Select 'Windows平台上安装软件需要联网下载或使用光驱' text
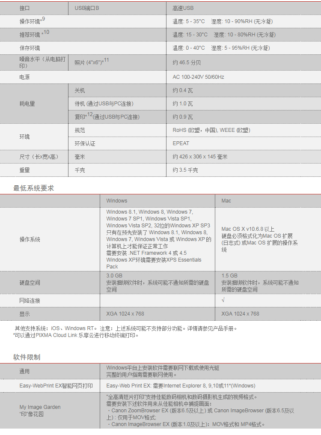Screen dimensions: 321x435 [x=163, y=368]
